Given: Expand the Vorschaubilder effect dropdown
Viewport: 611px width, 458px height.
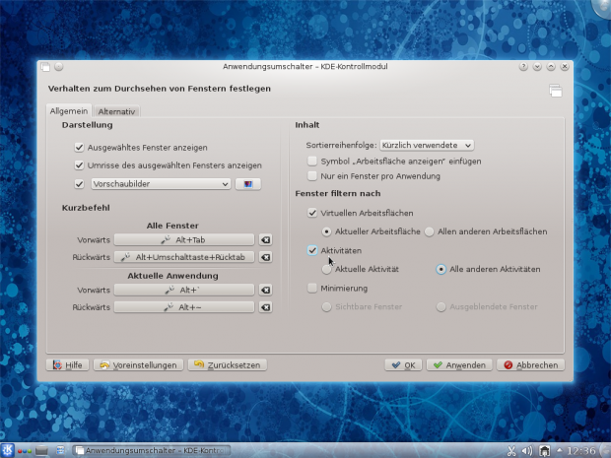Looking at the screenshot, I should (159, 183).
